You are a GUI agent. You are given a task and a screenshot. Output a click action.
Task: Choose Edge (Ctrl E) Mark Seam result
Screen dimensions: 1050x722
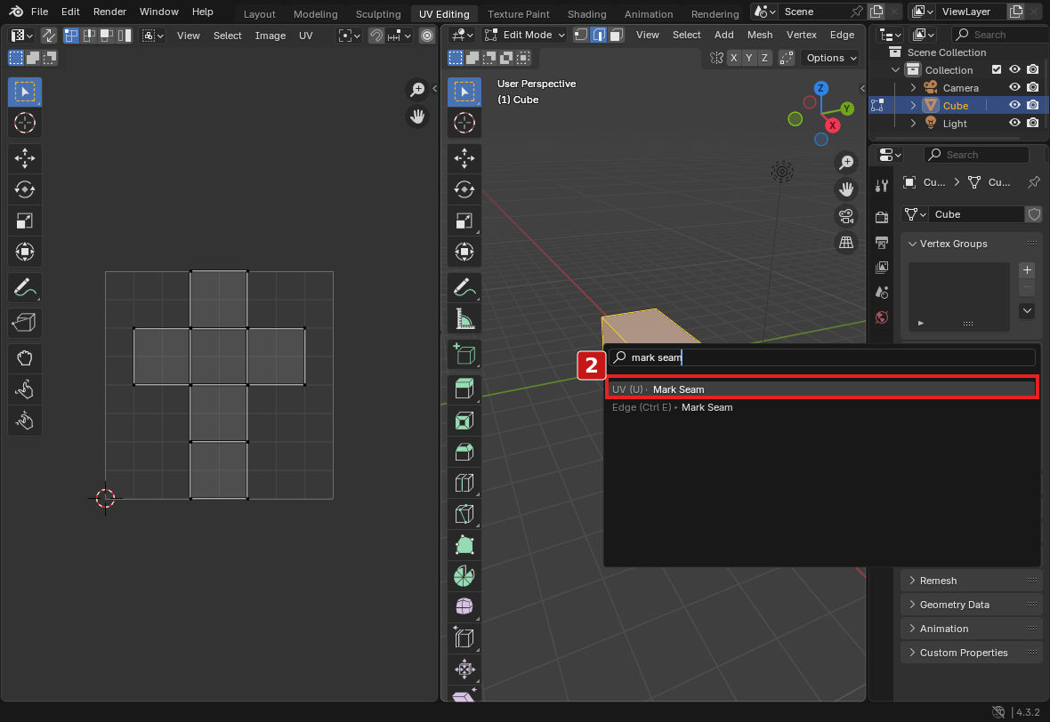pos(821,407)
